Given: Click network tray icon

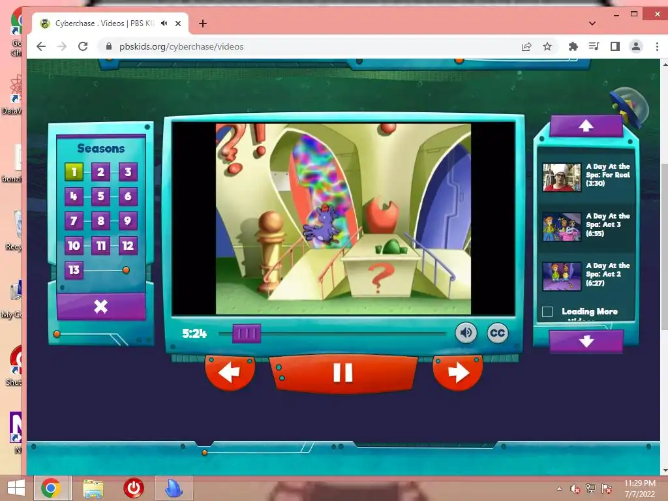Looking at the screenshot, I should pyautogui.click(x=591, y=489).
